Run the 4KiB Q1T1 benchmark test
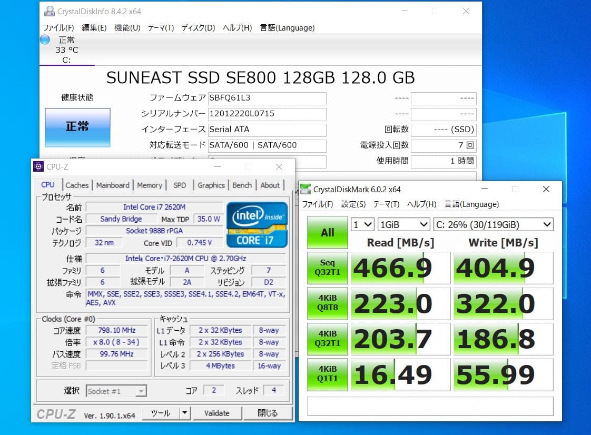This screenshot has width=591, height=435. click(327, 374)
